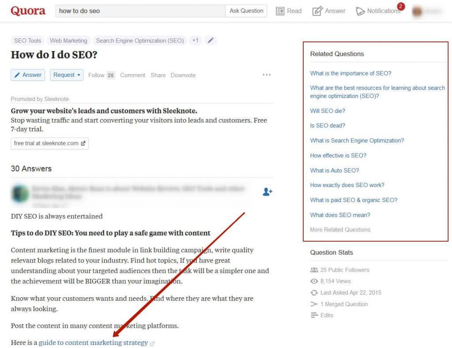The width and height of the screenshot is (452, 348).
Task: Switch to the Answer section in top navigation
Action: tap(329, 11)
